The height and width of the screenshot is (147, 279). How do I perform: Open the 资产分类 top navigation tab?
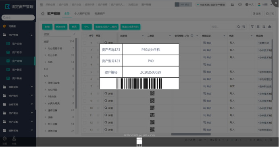(76, 4)
